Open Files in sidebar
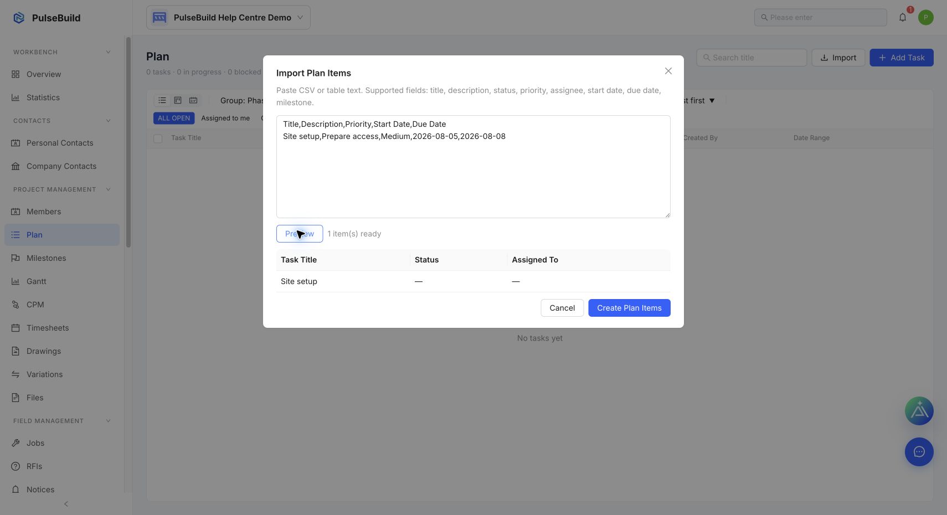 tap(62, 398)
